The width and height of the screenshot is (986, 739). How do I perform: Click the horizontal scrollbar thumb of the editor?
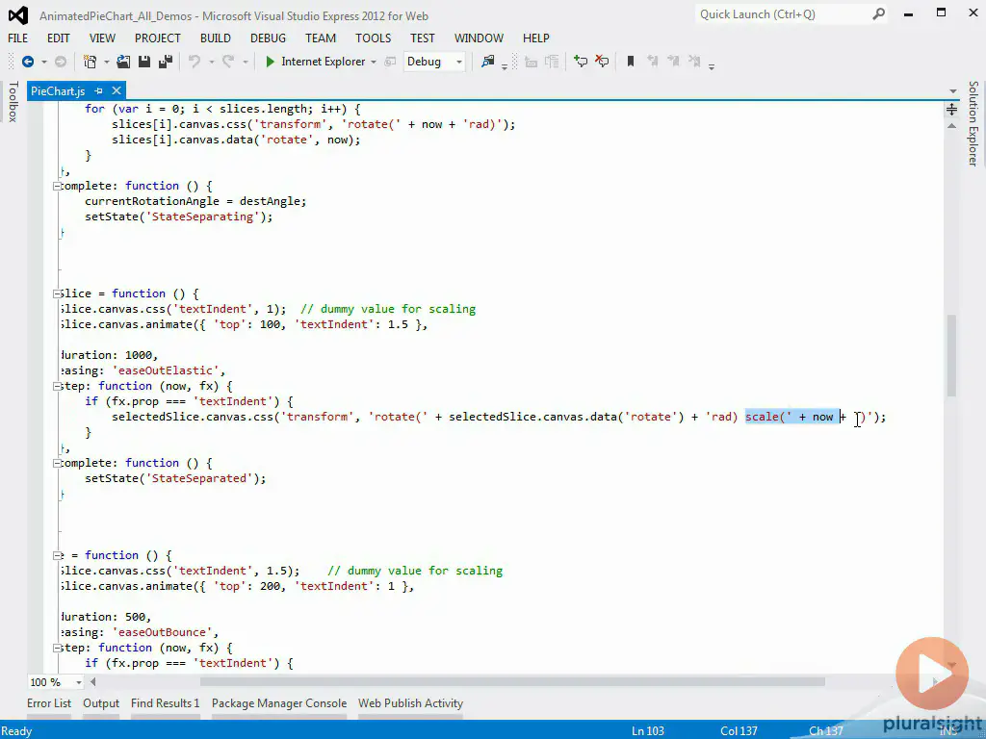[512, 682]
